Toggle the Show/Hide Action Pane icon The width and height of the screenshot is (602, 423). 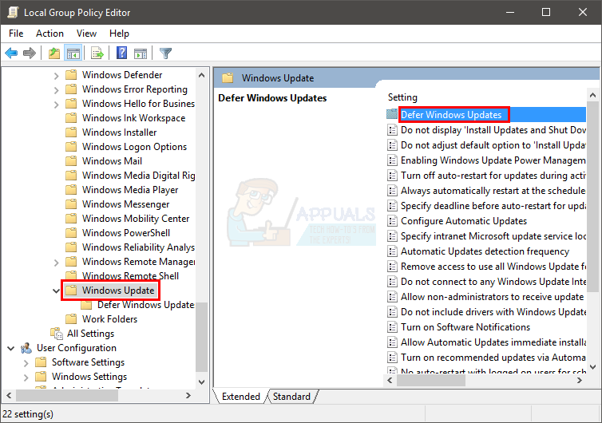coord(141,53)
